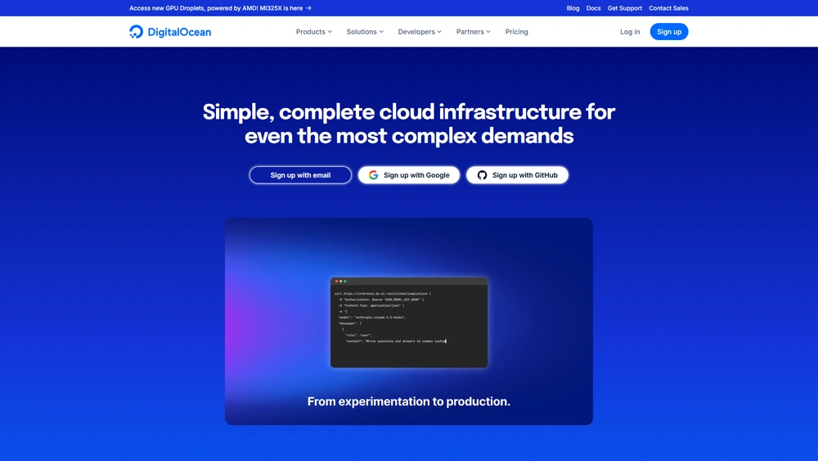Screen dimensions: 818x461
Task: Click the terminal code demo window
Action: 409,322
